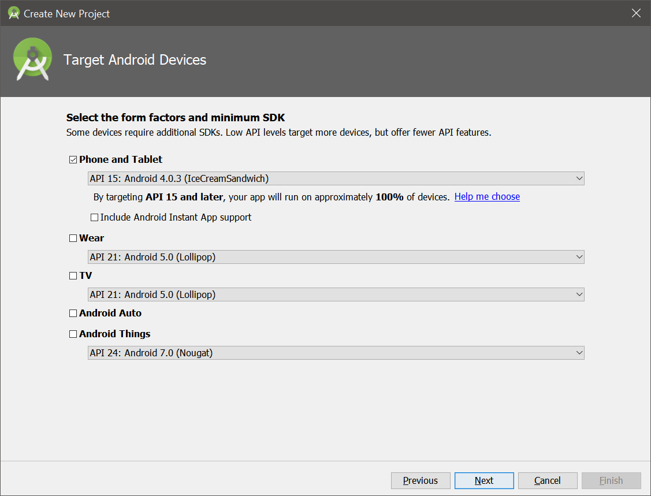651x496 pixels.
Task: Open the TV minimum SDK dropdown
Action: pyautogui.click(x=336, y=294)
